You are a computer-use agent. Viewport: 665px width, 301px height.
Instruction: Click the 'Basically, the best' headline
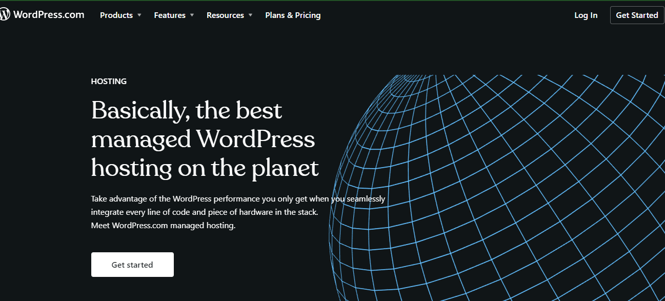click(187, 110)
